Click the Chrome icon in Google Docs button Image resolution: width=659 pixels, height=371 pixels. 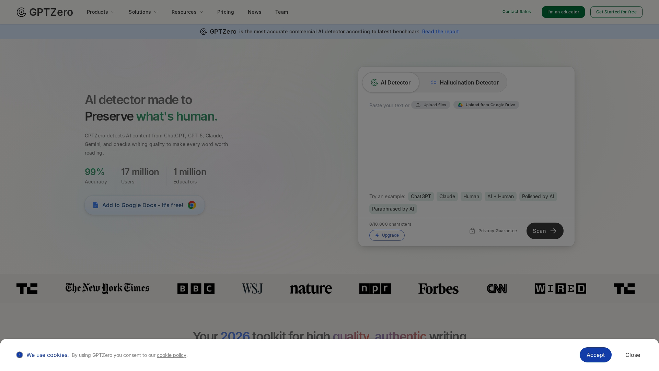tap(192, 205)
